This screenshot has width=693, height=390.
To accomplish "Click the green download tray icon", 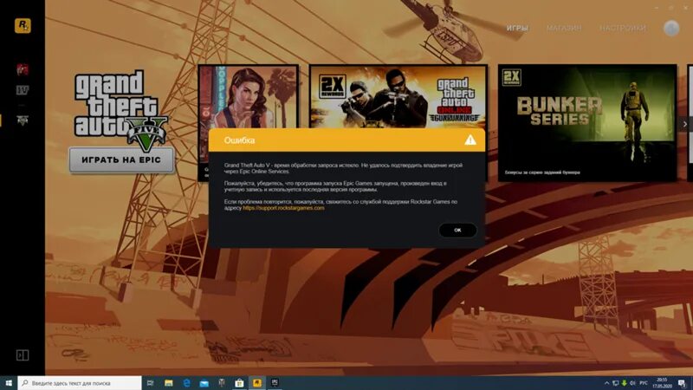I will pos(624,383).
